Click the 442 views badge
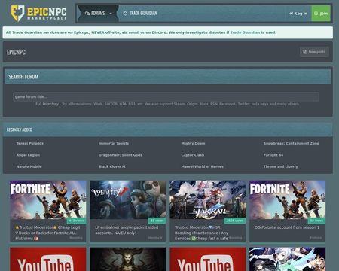The height and width of the screenshot is (271, 339). 76,221
